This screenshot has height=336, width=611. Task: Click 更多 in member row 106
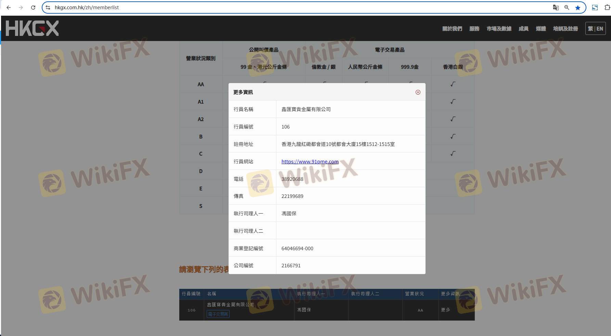coord(445,310)
